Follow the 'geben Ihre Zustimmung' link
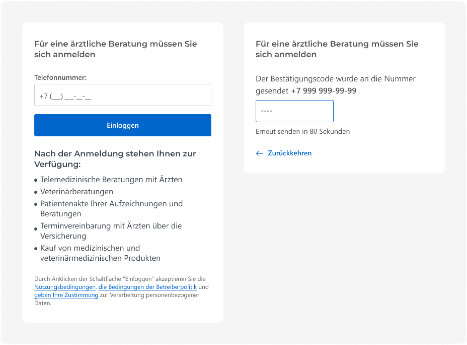 pyautogui.click(x=66, y=295)
